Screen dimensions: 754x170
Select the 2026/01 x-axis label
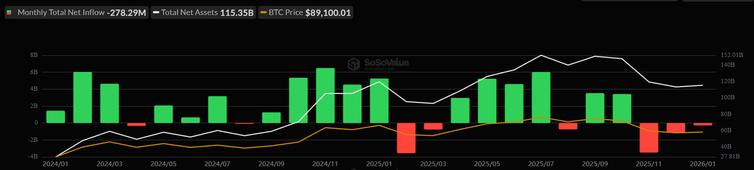703,164
